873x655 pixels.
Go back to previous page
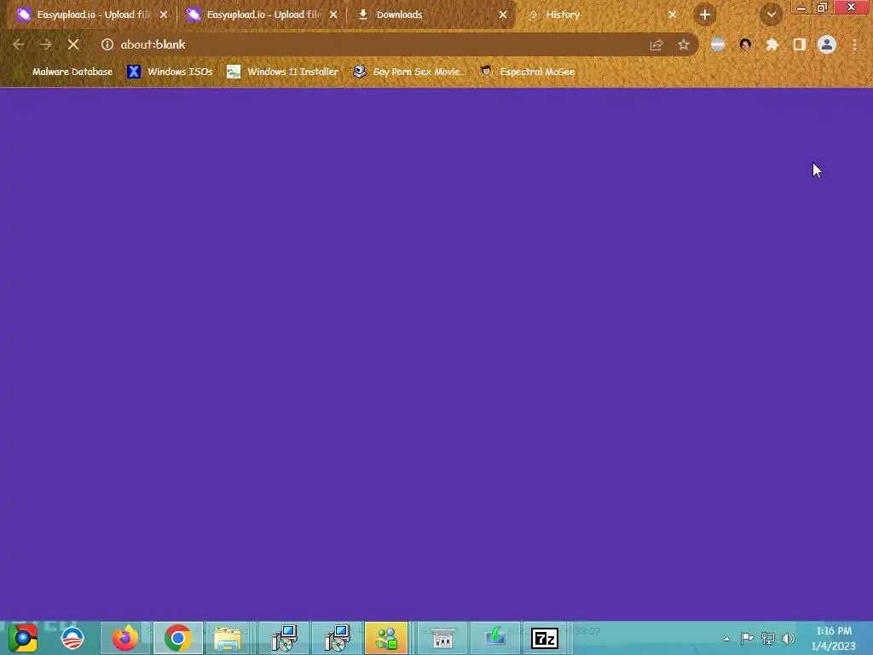pyautogui.click(x=19, y=44)
